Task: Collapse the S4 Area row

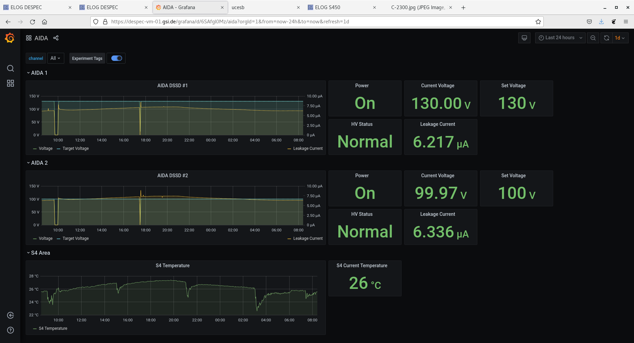Action: 39,253
